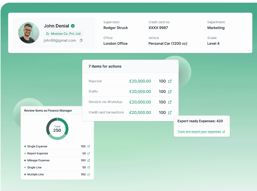Click the donut chart Total 250
Viewport: 257px width, 191px height.
point(57,129)
